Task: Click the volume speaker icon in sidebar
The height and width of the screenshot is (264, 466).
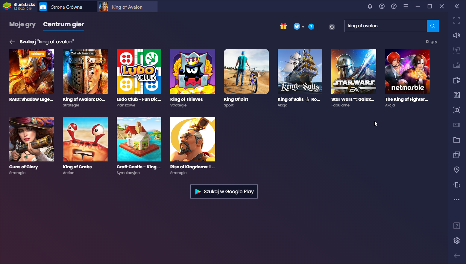Action: point(457,35)
